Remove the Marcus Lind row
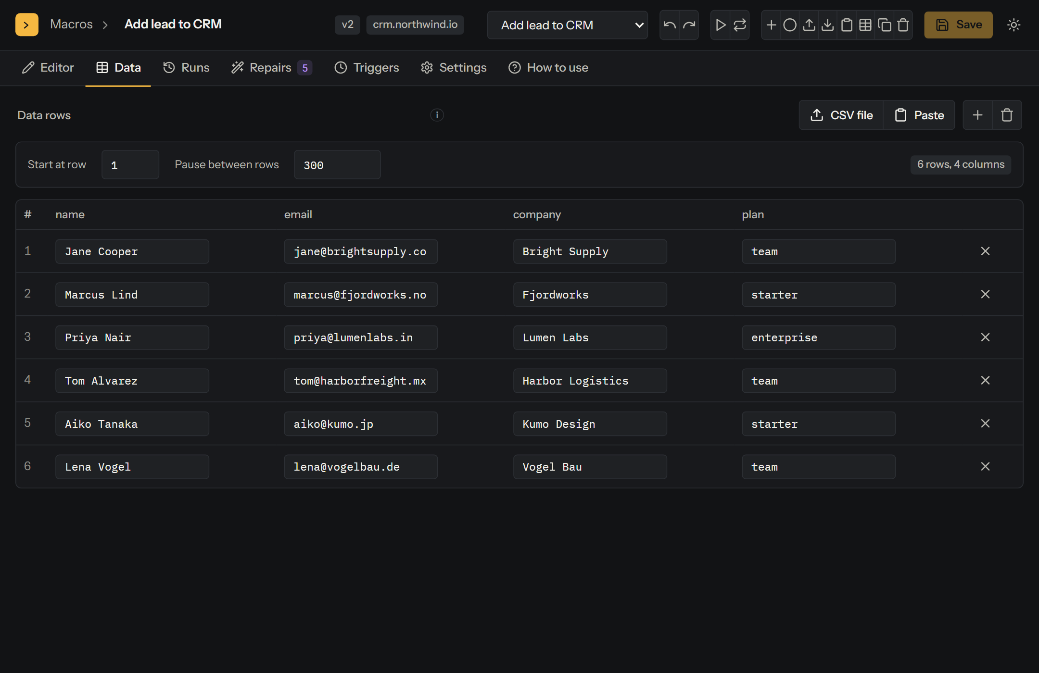 coord(985,294)
